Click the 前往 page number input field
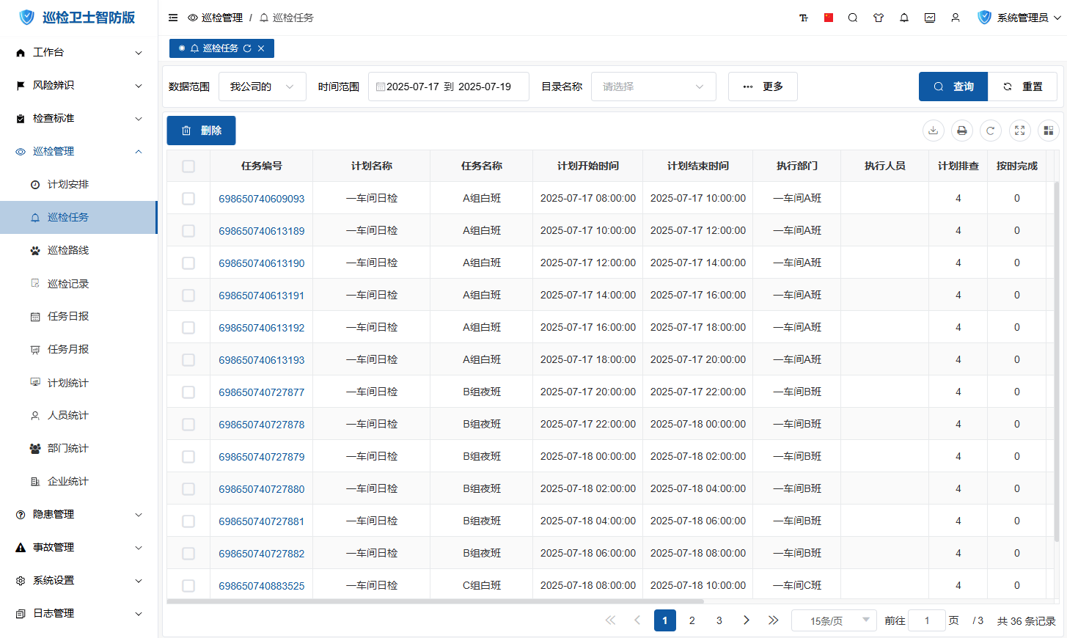This screenshot has height=638, width=1067. 927,620
